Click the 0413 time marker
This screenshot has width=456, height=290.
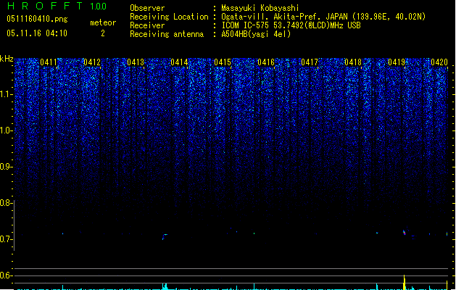pos(136,62)
